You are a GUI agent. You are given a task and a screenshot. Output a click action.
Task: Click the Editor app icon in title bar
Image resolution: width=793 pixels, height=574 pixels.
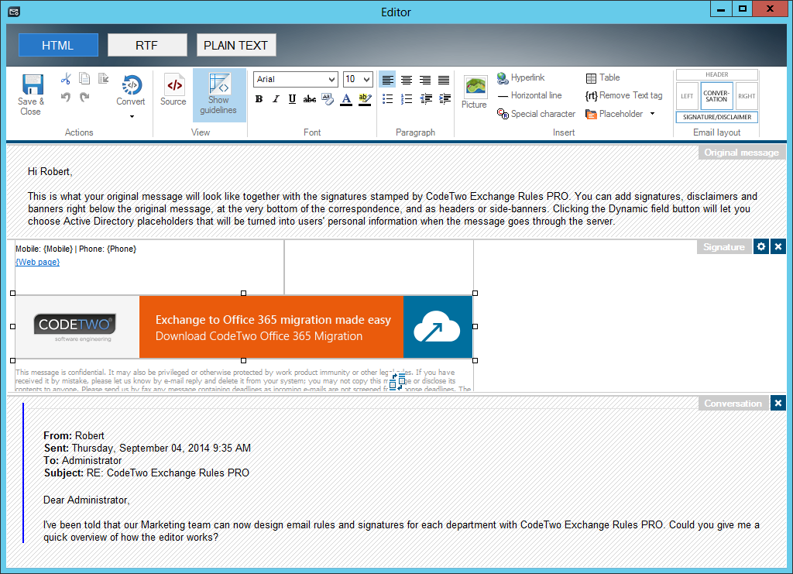[14, 12]
